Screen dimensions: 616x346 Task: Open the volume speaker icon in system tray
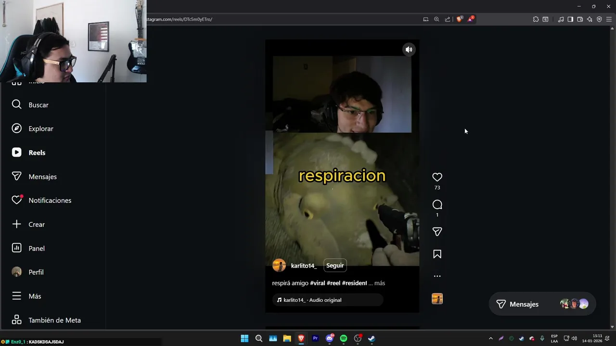[x=574, y=338]
